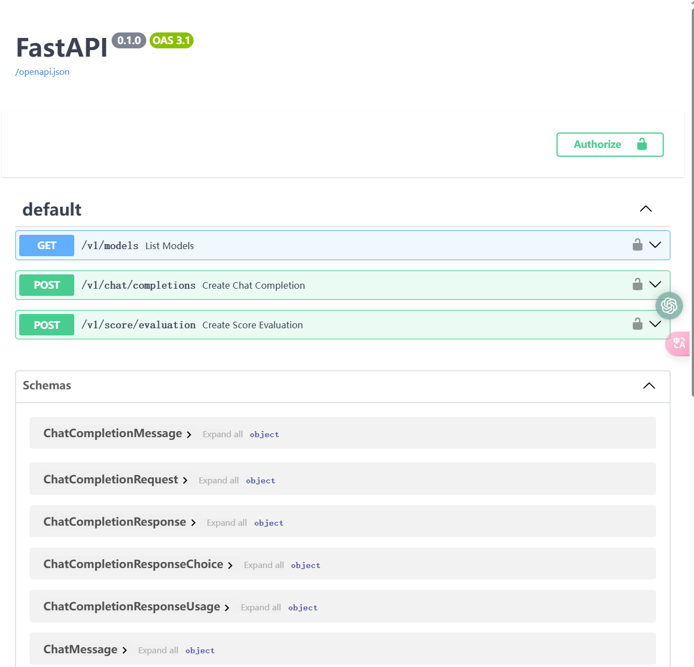
Task: Click the 'List Models' summary text
Action: (x=169, y=246)
